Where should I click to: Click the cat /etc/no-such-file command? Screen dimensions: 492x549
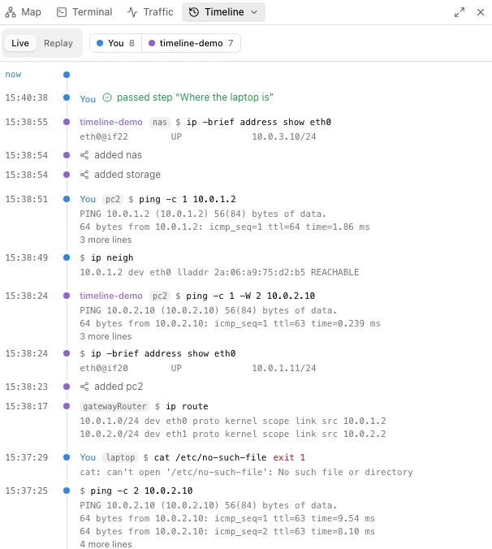tap(210, 457)
